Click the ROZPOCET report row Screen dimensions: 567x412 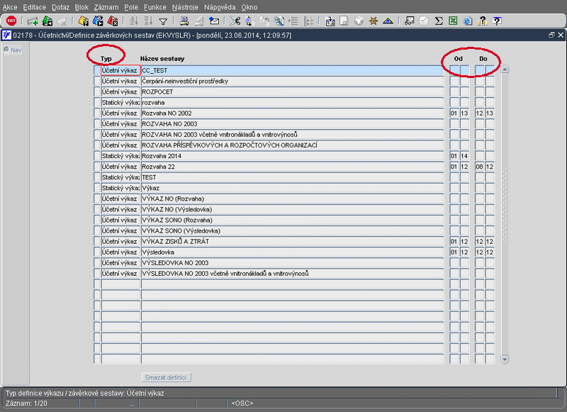[292, 92]
